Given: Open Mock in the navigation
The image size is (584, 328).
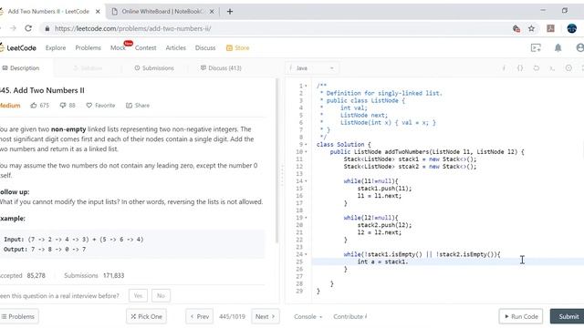Looking at the screenshot, I should [118, 48].
